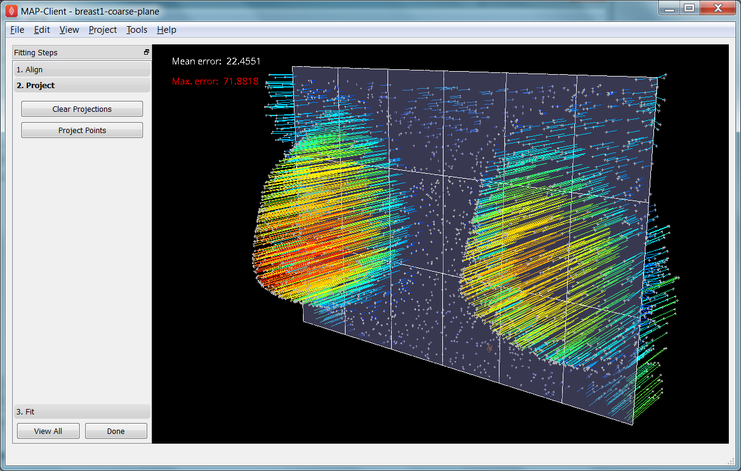Viewport: 741px width, 471px height.
Task: Click the Clear Projections button
Action: [82, 109]
